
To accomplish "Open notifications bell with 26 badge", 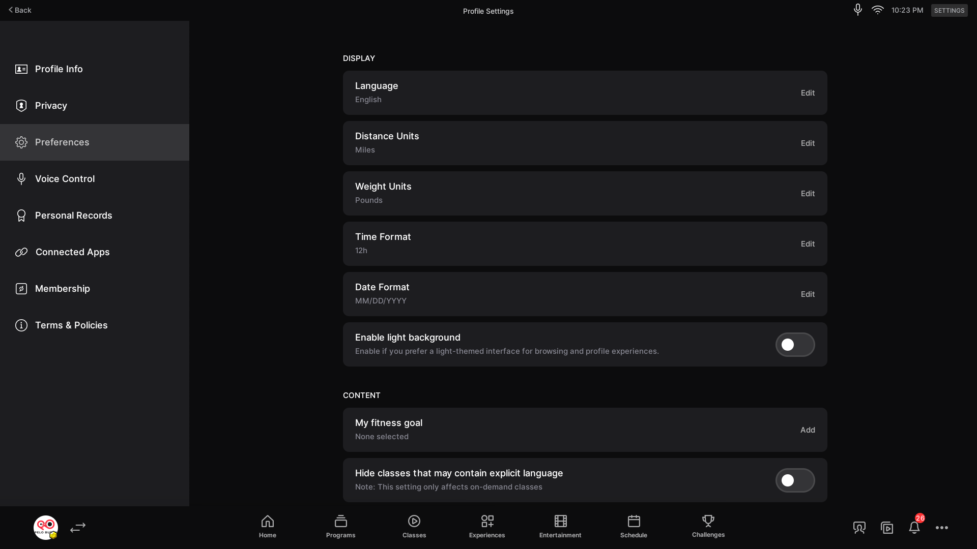I will coord(914,528).
